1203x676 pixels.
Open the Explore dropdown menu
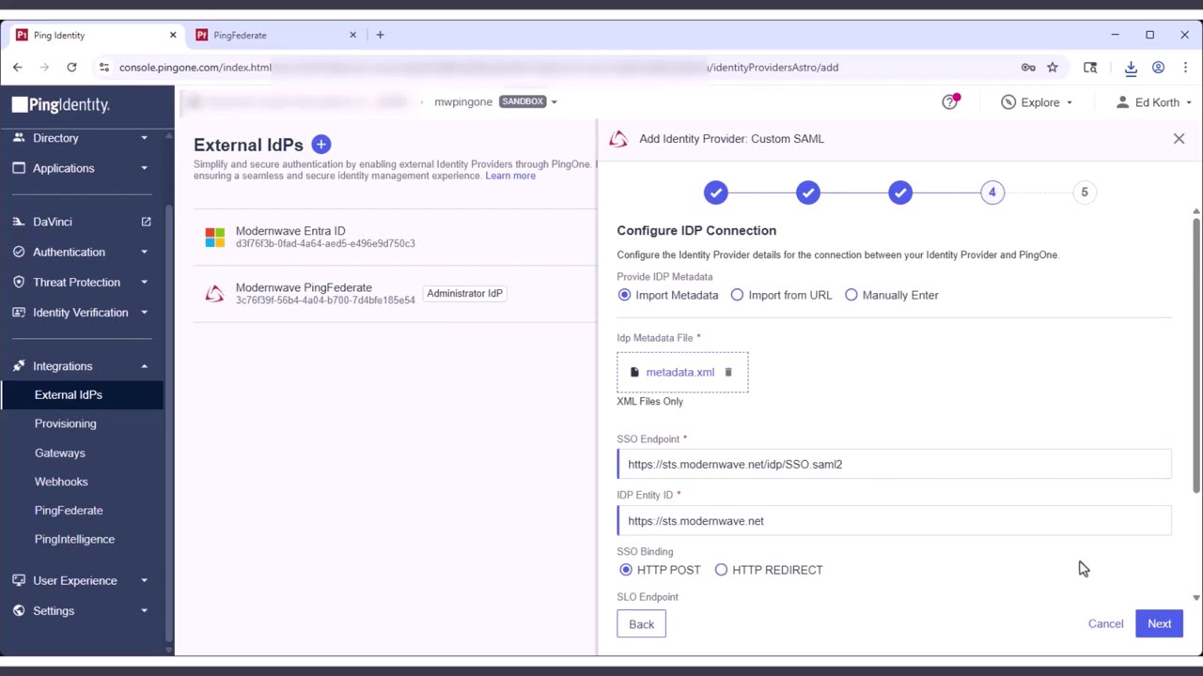1038,102
